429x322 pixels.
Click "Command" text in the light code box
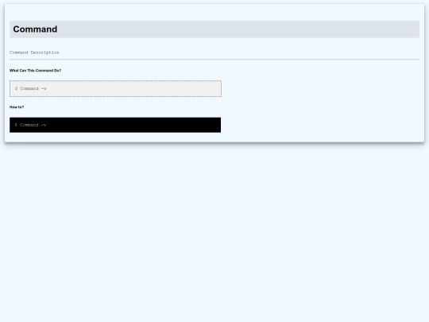29,88
